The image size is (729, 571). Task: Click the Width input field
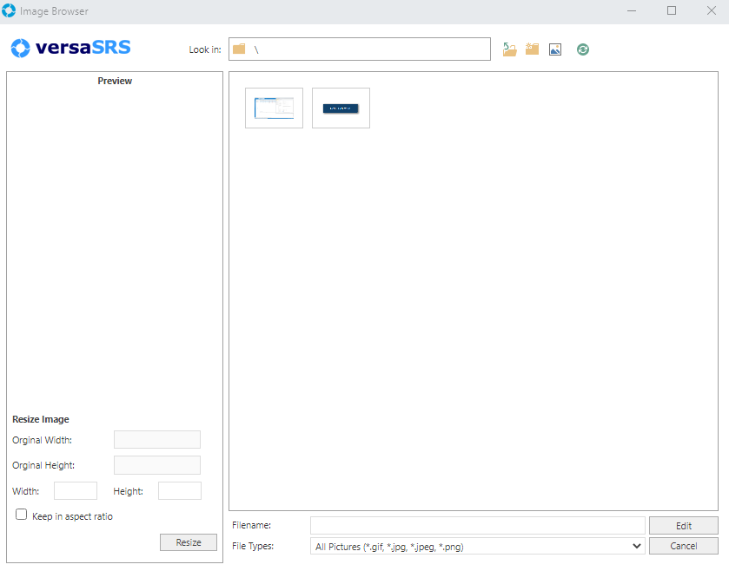(x=76, y=491)
